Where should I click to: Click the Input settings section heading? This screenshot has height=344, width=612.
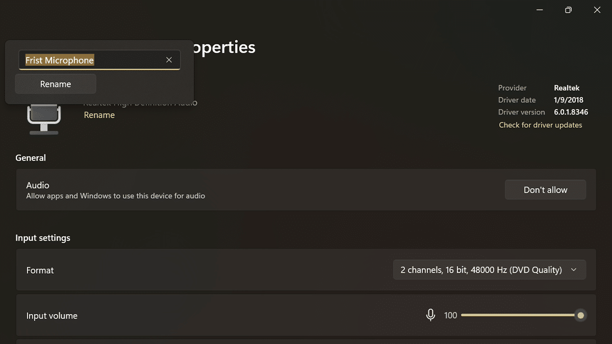(43, 238)
